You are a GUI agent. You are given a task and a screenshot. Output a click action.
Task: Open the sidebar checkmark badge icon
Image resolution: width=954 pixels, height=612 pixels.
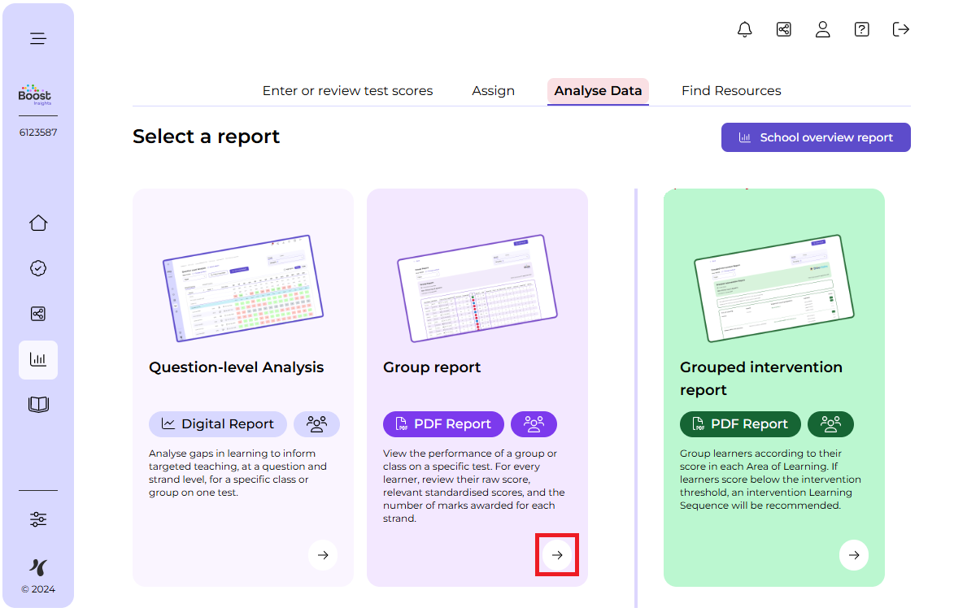tap(38, 269)
